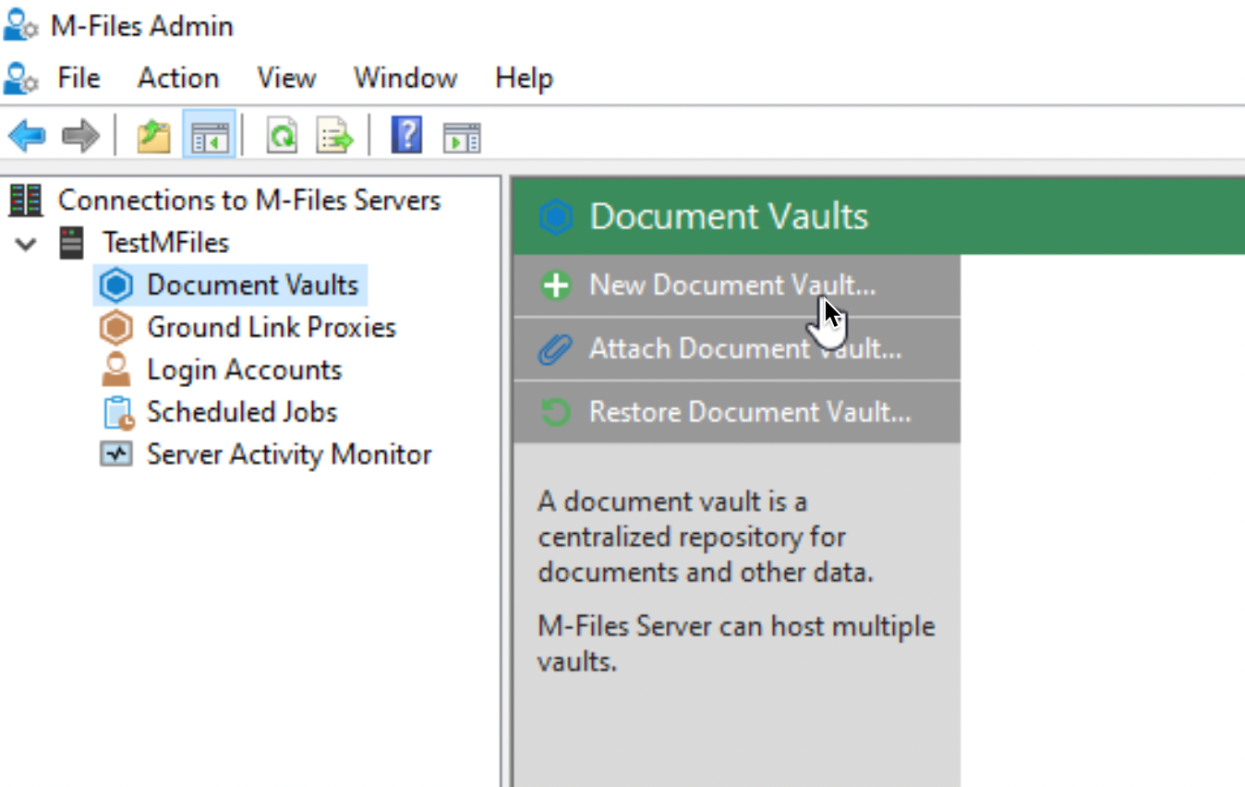The width and height of the screenshot is (1245, 787).
Task: Click Restore Document Vault... button
Action: [737, 412]
